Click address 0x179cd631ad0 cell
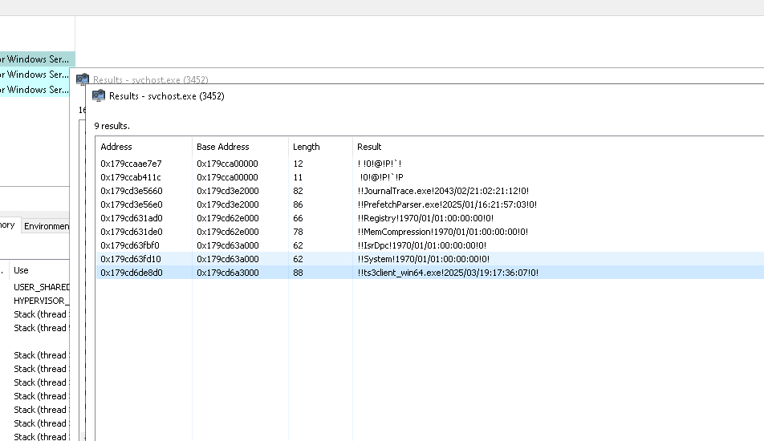Viewport: 764px width, 441px height. point(131,218)
